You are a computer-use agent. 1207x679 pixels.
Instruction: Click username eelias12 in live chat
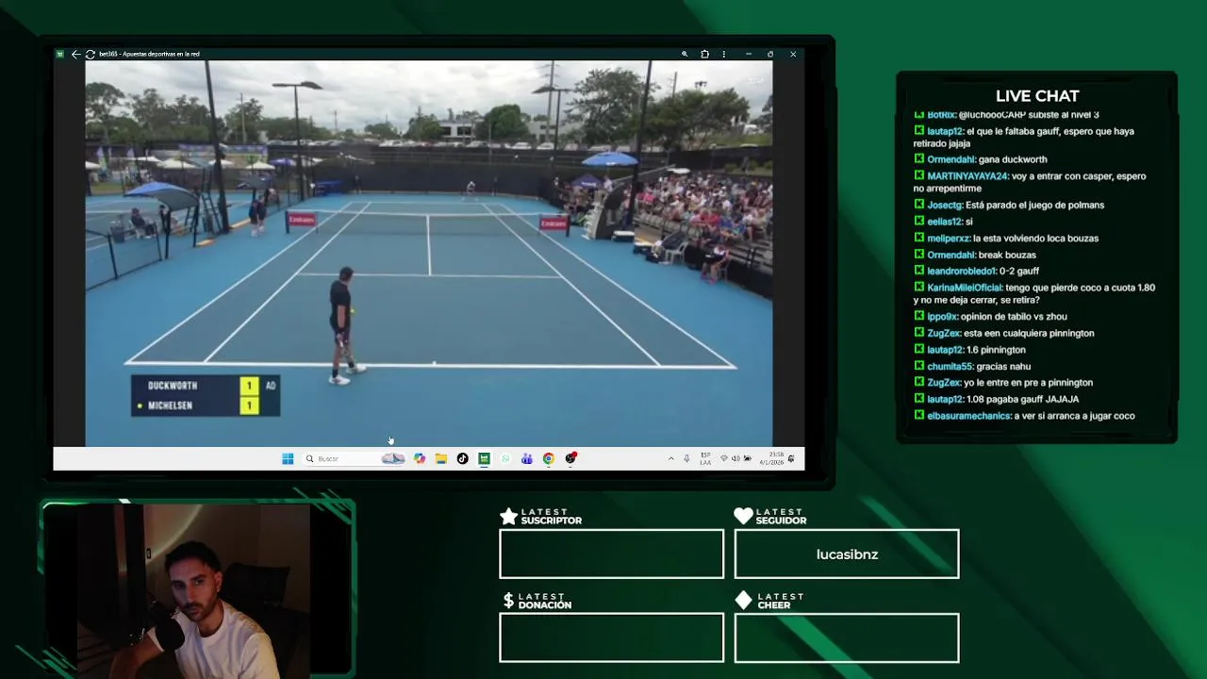tap(944, 222)
